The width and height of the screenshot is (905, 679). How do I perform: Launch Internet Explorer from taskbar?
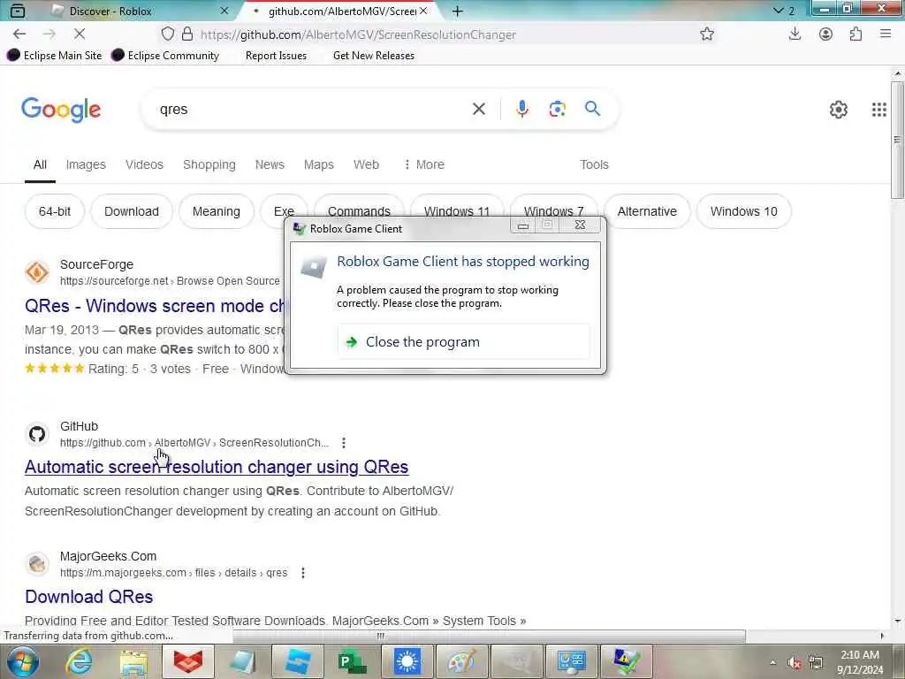[79, 661]
